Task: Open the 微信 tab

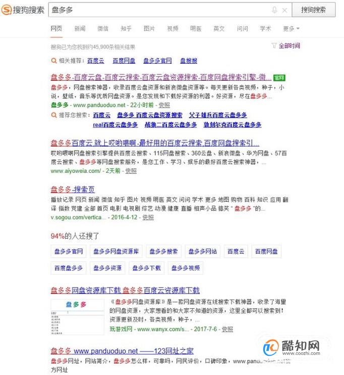Action: (103, 29)
